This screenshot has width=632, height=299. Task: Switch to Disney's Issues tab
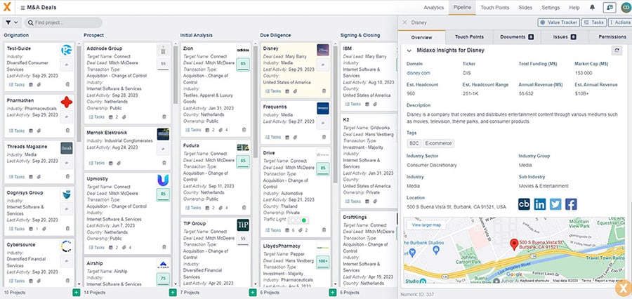[565, 36]
